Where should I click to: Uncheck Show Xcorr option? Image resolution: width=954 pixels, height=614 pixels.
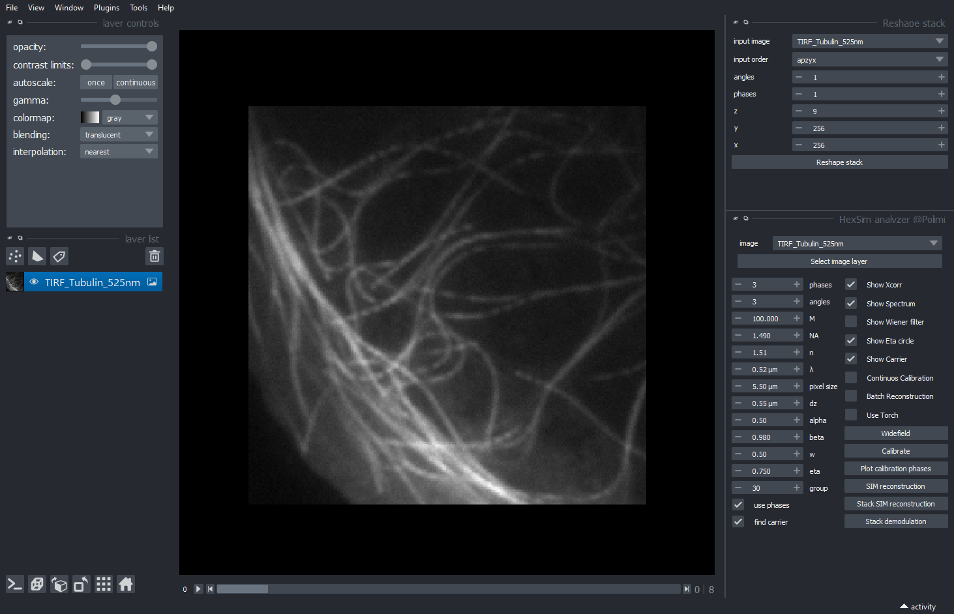(851, 285)
